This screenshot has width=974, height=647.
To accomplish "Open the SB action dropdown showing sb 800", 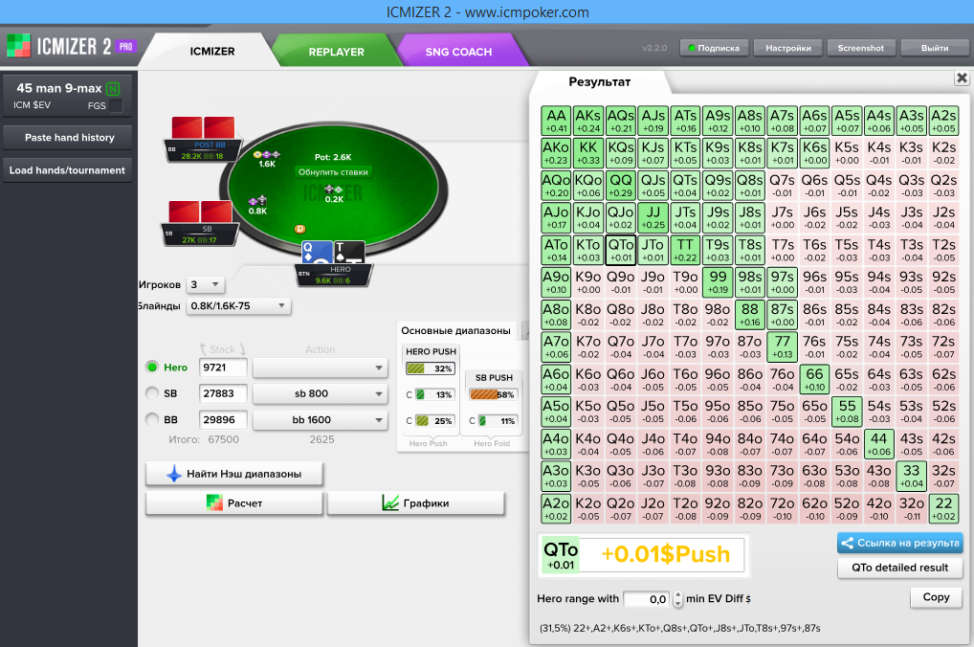I will pos(321,393).
